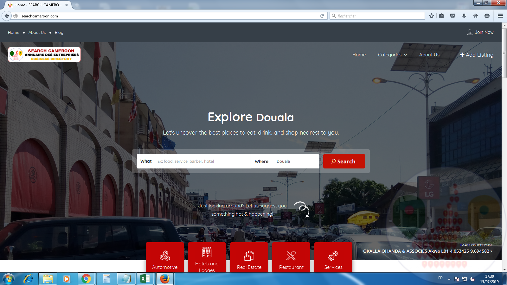This screenshot has height=285, width=507.
Task: Launch Internet Explorer from taskbar
Action: [x=29, y=279]
